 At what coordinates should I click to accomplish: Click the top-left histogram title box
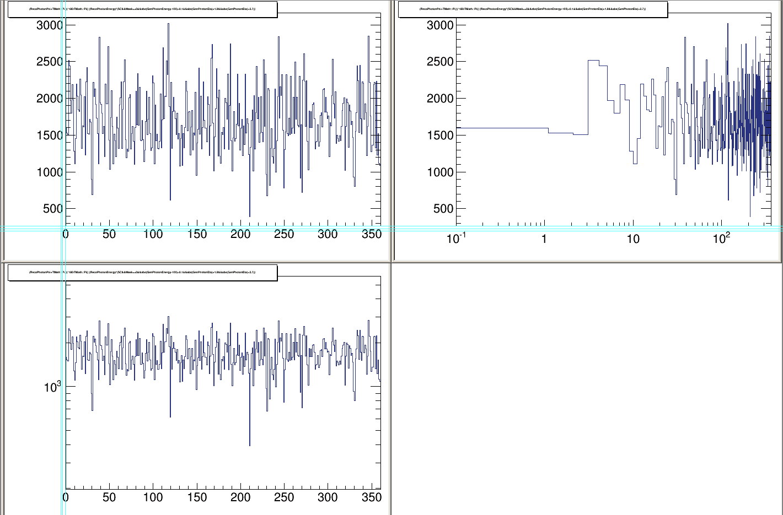[x=142, y=9]
